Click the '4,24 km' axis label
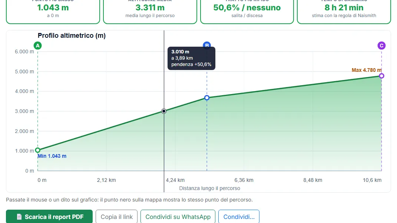This screenshot has height=223, width=397. click(x=175, y=180)
